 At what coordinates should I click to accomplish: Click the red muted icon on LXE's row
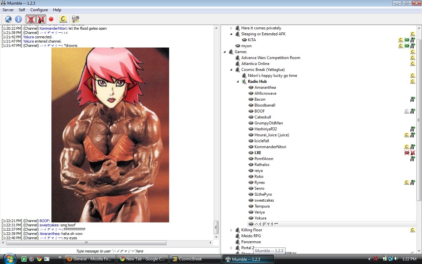click(x=407, y=153)
